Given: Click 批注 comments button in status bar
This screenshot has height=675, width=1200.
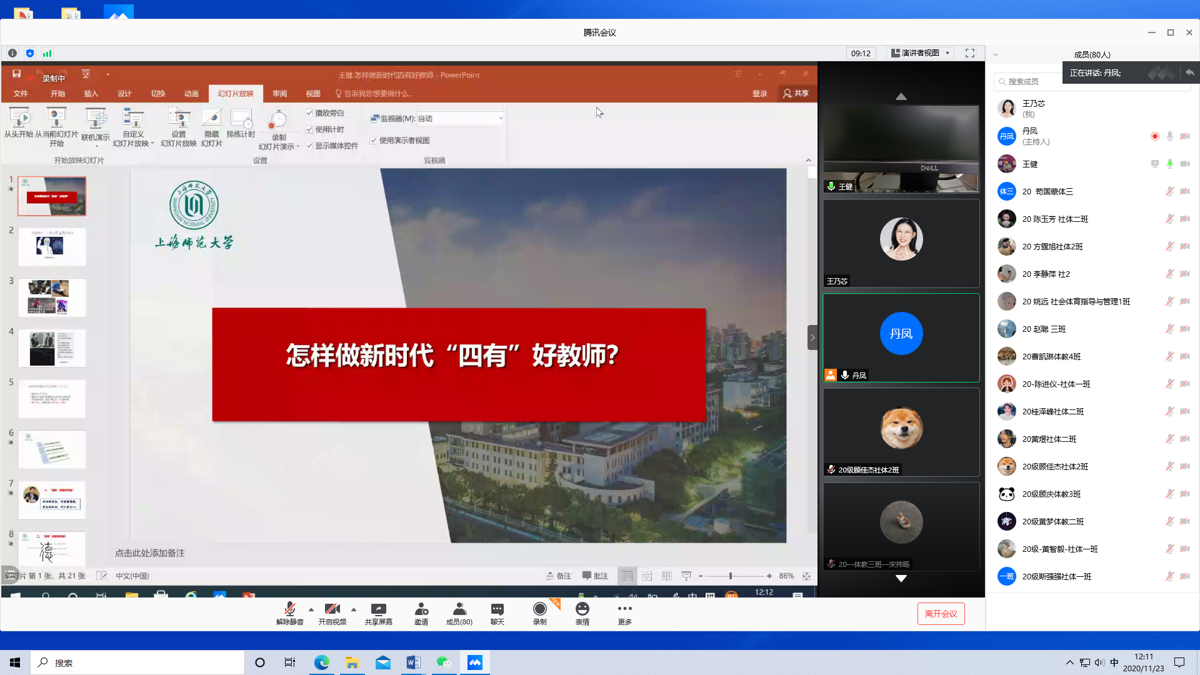Looking at the screenshot, I should (x=595, y=576).
